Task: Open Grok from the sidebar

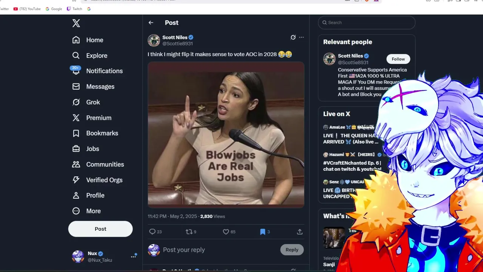Action: pos(93,102)
